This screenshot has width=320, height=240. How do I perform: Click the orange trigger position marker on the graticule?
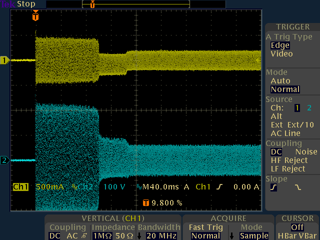[35, 16]
